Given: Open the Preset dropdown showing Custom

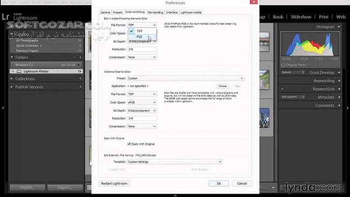Looking at the screenshot, I should [x=185, y=78].
